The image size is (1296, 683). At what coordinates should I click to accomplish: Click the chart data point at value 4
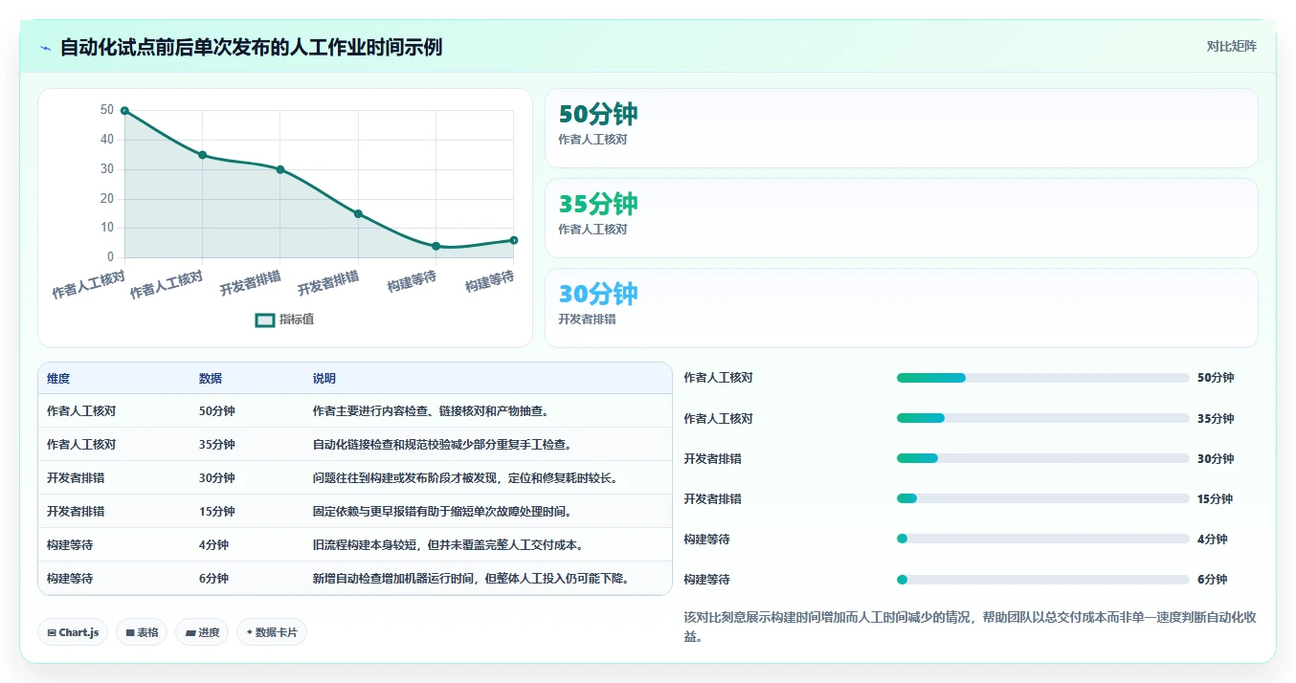point(436,246)
